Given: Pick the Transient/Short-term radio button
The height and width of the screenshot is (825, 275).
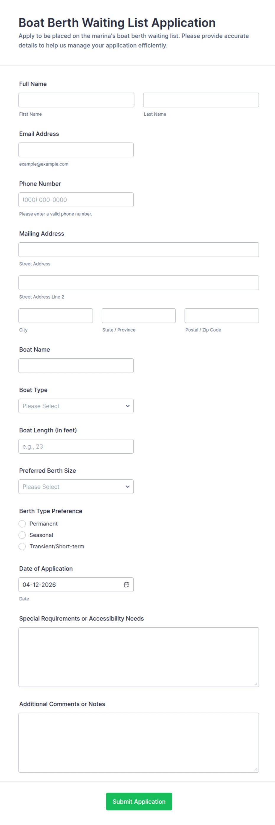Looking at the screenshot, I should pos(22,546).
